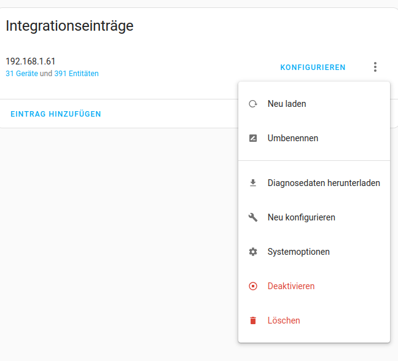Choose "Umbenennen" menu entry
The width and height of the screenshot is (398, 361).
coord(314,138)
